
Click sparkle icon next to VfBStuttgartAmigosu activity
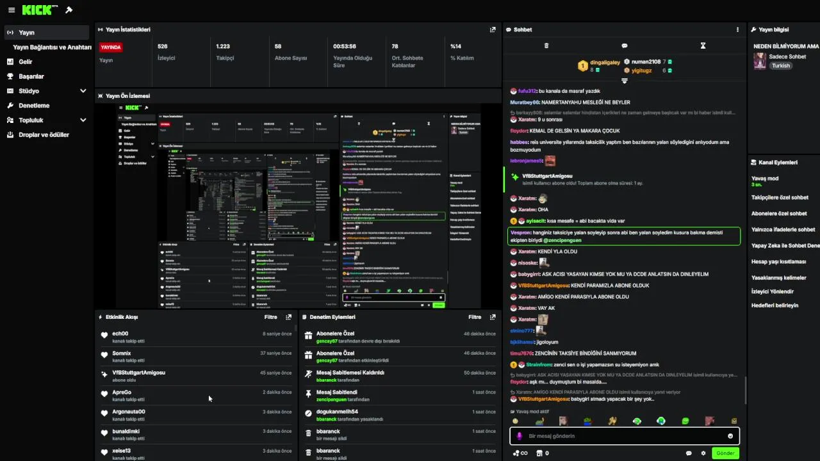click(x=104, y=374)
